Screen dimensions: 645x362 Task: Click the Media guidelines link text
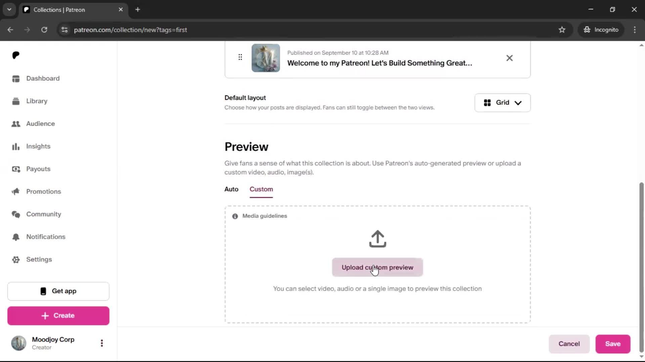(x=265, y=216)
